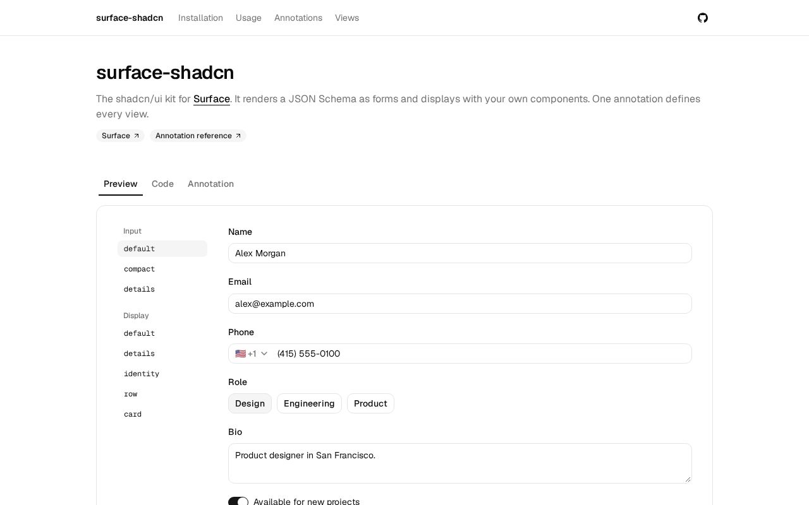Focus the Name field with Alex Morgan
Viewport: 809px width, 505px height.
point(460,253)
